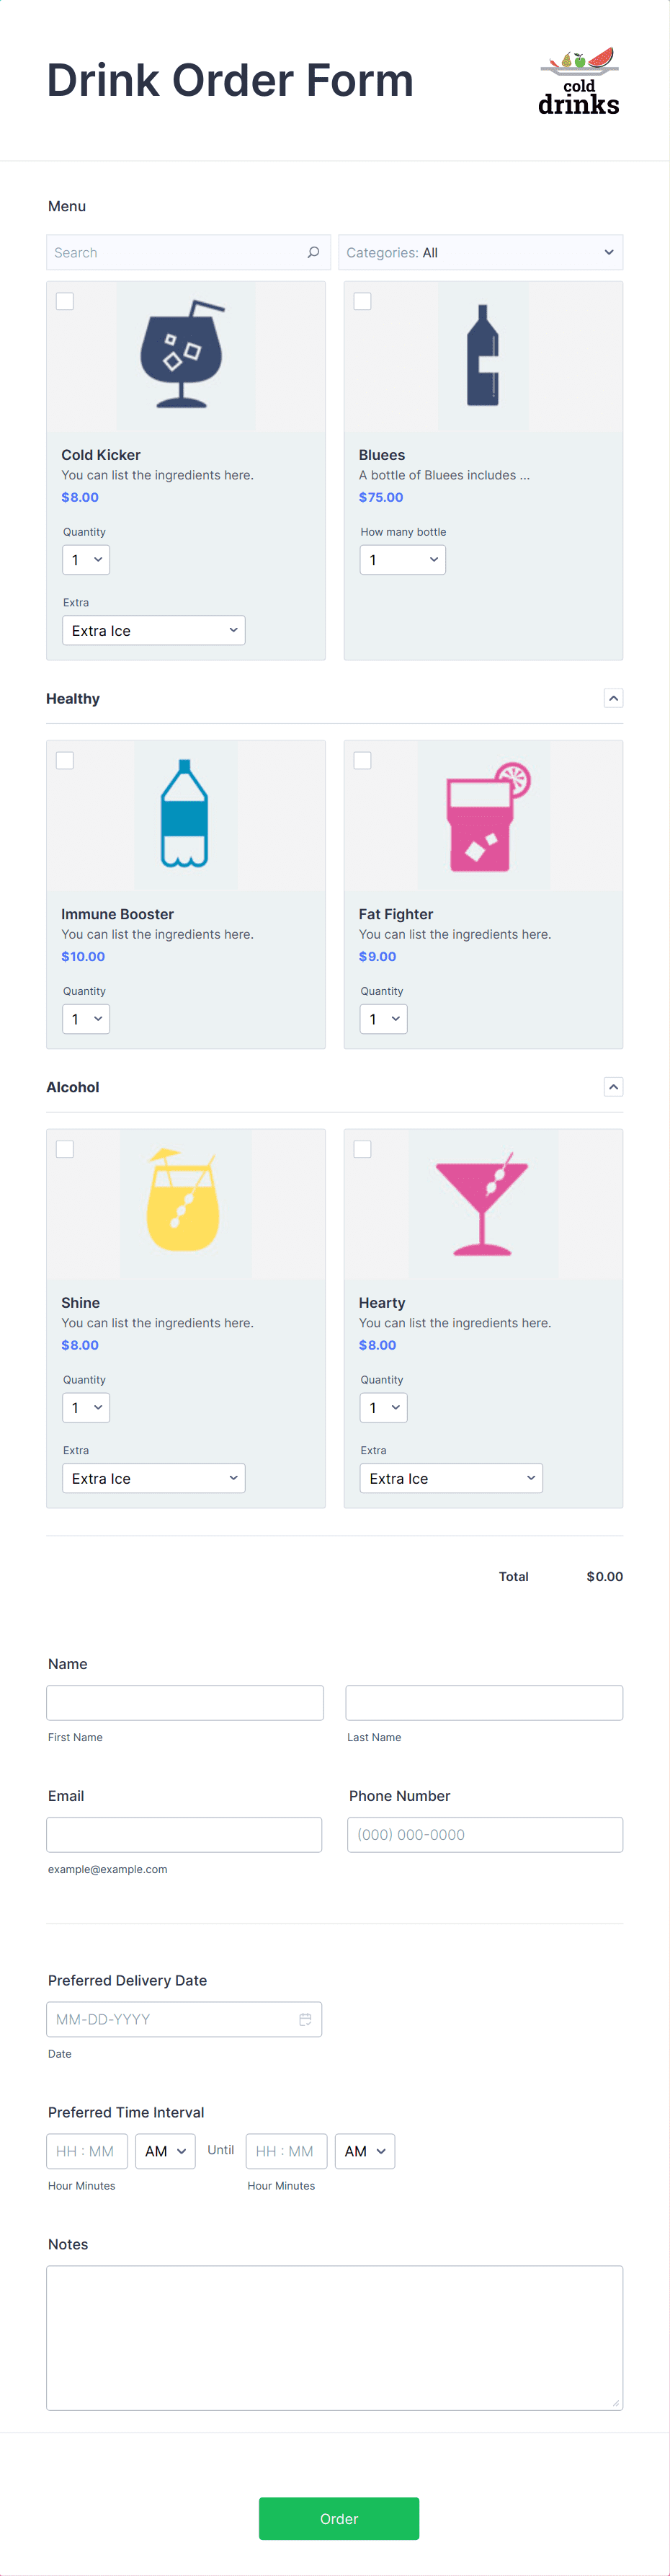
Task: Click the search magnifier icon
Action: [x=314, y=252]
